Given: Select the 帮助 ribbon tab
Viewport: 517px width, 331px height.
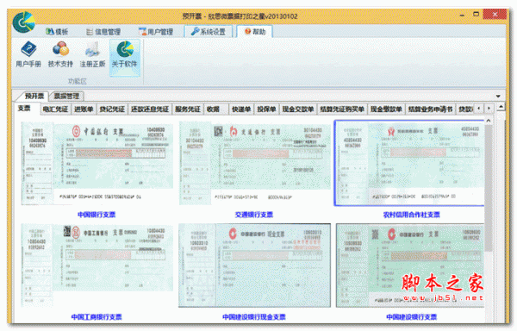Looking at the screenshot, I should [254, 31].
